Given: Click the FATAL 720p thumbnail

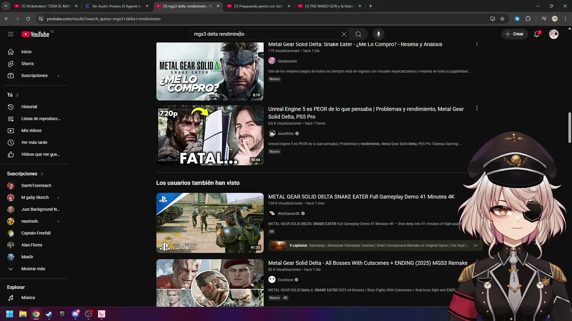Looking at the screenshot, I should pos(210,135).
